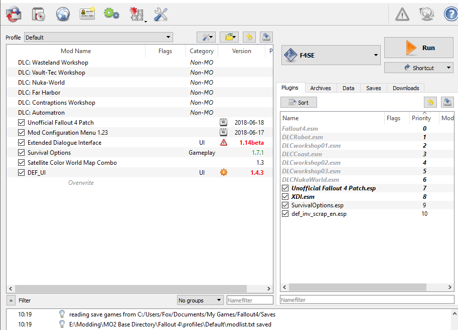Click the Install Mod from archive icon
The width and height of the screenshot is (458, 330).
pyautogui.click(x=38, y=15)
